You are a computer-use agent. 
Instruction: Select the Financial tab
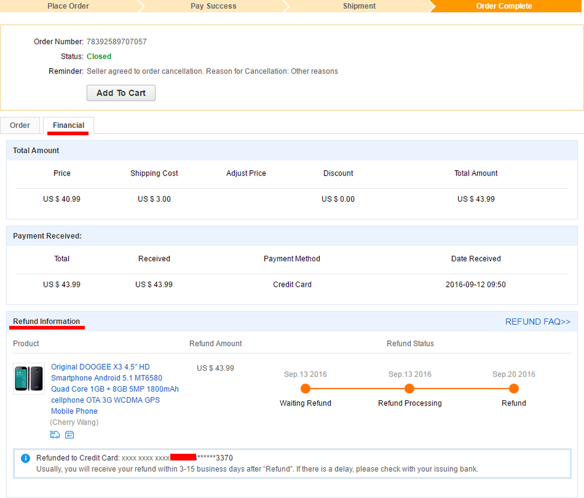(x=69, y=125)
